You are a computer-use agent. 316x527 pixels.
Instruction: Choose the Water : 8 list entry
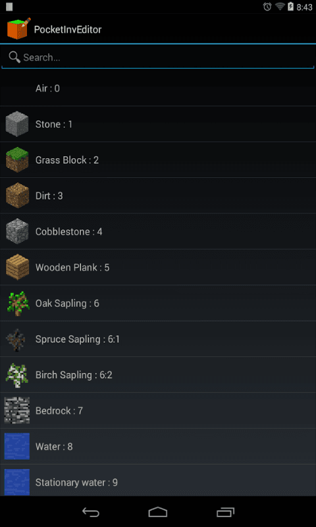(158, 447)
